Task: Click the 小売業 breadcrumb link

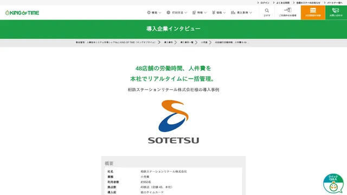Action: (204, 42)
